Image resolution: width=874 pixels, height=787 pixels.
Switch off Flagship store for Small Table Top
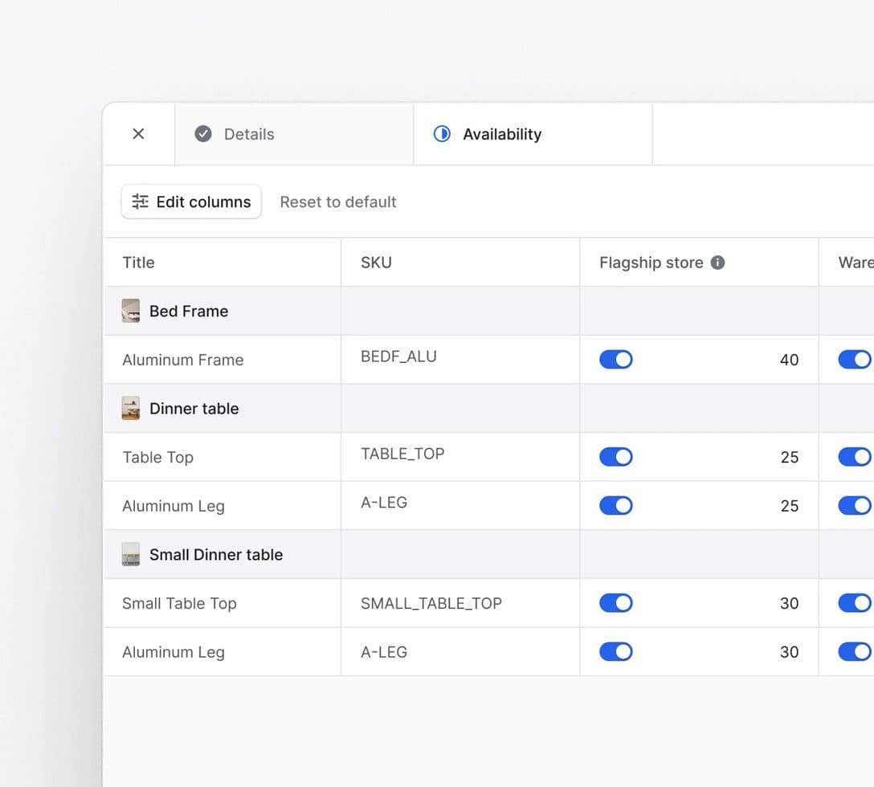click(x=616, y=603)
